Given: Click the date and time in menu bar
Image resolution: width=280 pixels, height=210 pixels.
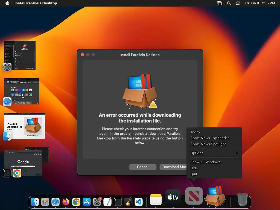Looking at the screenshot, I should click(260, 3).
